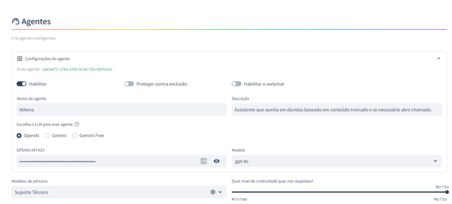Disable the Habilitar toggle
The width and height of the screenshot is (452, 204).
point(22,84)
